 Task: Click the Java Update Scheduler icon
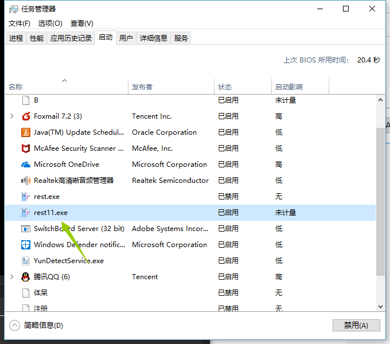tap(26, 132)
